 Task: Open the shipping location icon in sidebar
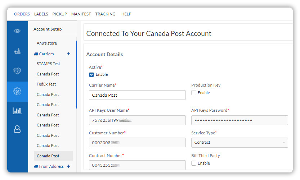click(17, 51)
